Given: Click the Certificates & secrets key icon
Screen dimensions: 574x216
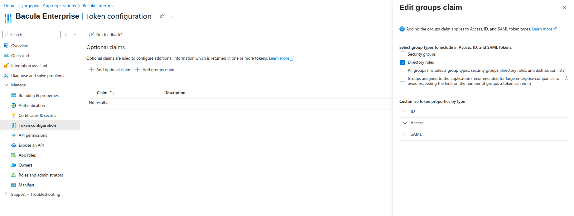Looking at the screenshot, I should 14,115.
